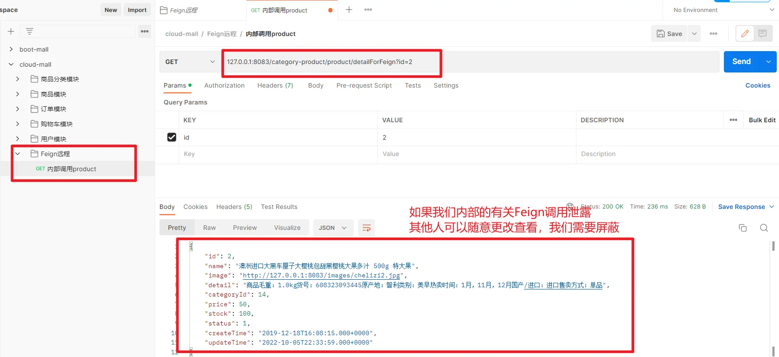This screenshot has height=357, width=779.
Task: Click the sidebar filter icon
Action: click(29, 31)
